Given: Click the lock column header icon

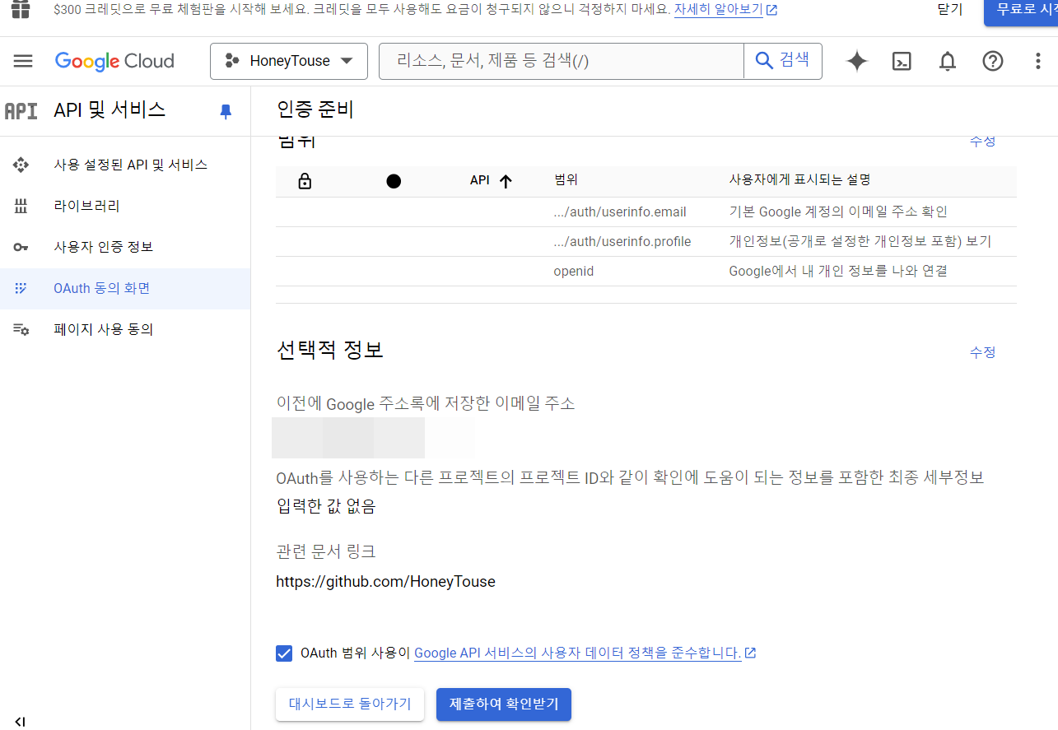Looking at the screenshot, I should [305, 181].
